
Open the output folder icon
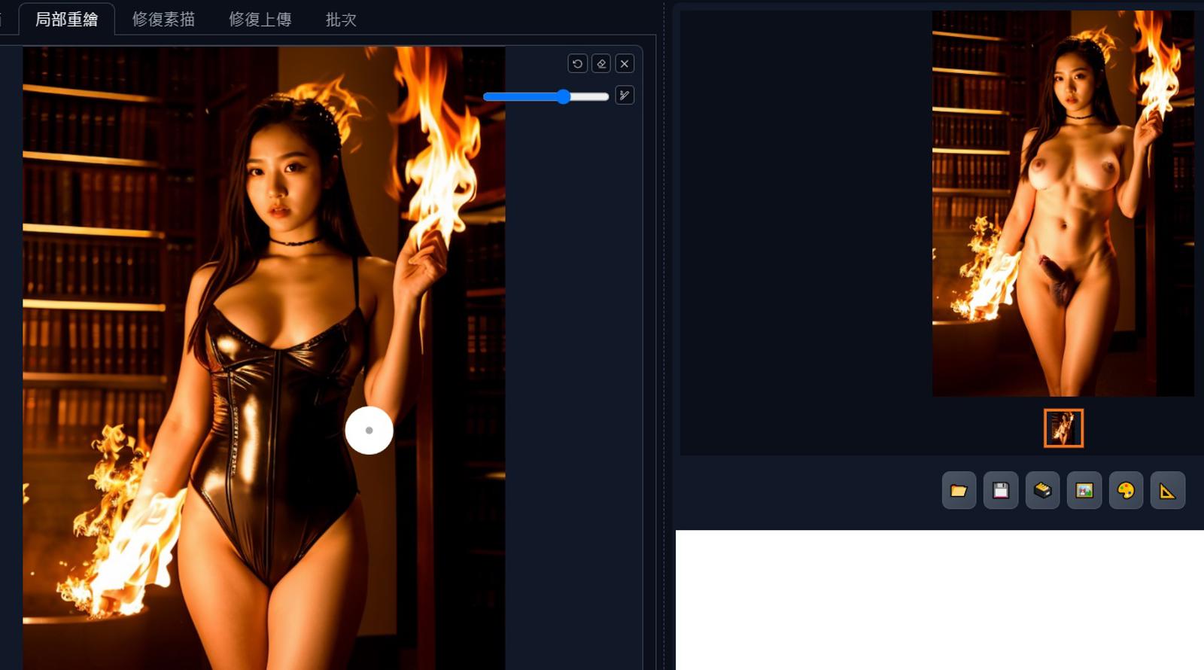click(x=959, y=491)
